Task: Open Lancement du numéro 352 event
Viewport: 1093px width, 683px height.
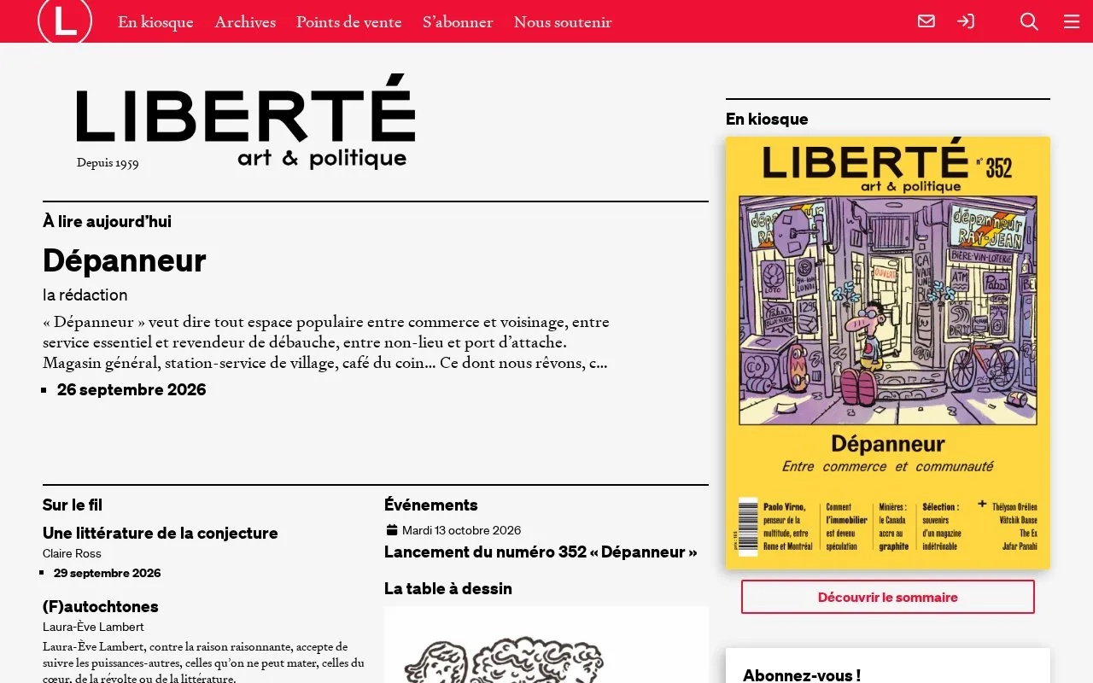Action: tap(541, 552)
